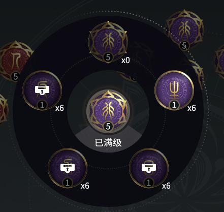
Task: Pick the upper-right purple rune outside the wheel
Action: [184, 30]
